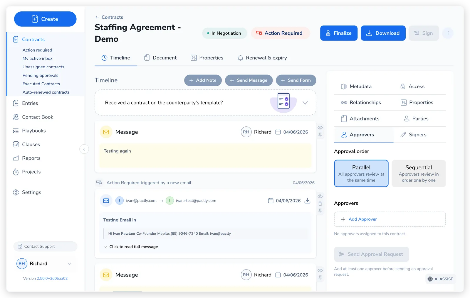Open Attachments panel
Image resolution: width=470 pixels, height=298 pixels.
[x=360, y=119]
